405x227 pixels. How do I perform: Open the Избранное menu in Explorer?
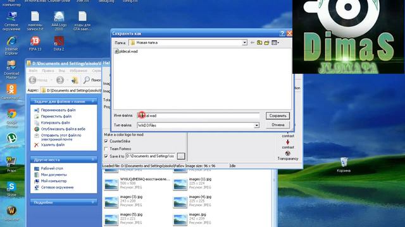tap(78, 71)
